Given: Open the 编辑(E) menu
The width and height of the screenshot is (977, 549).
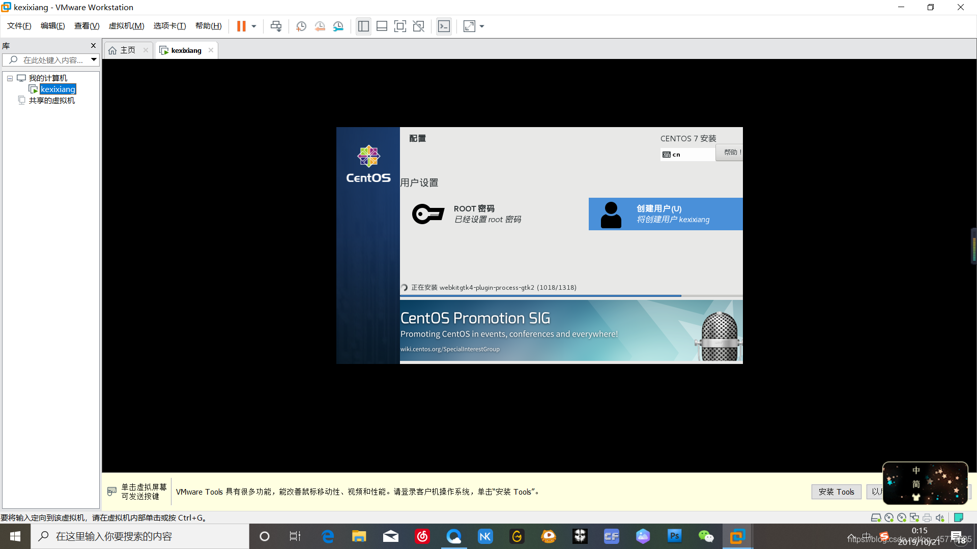Looking at the screenshot, I should pyautogui.click(x=52, y=26).
